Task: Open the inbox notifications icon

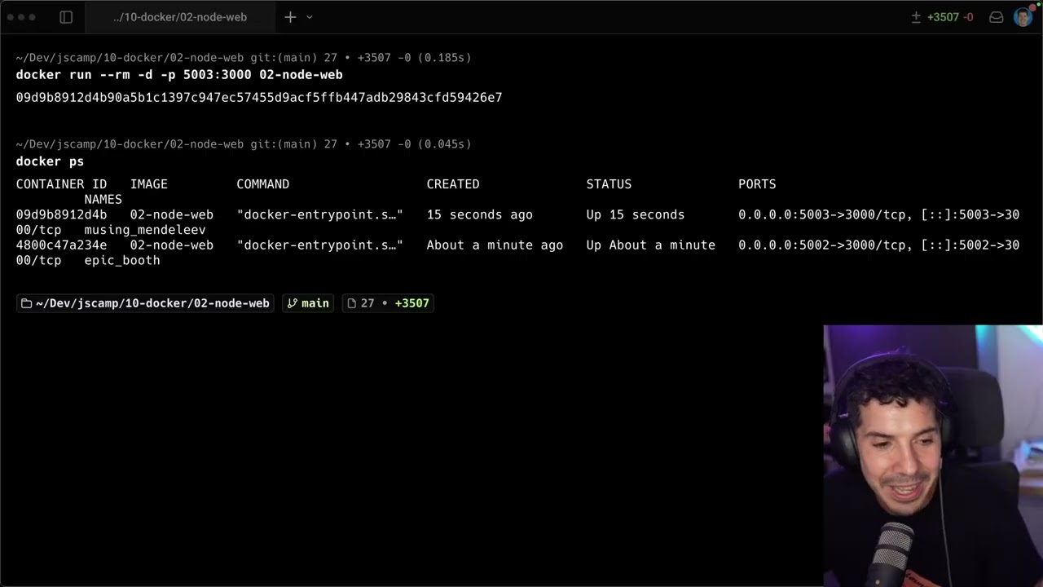Action: tap(996, 17)
